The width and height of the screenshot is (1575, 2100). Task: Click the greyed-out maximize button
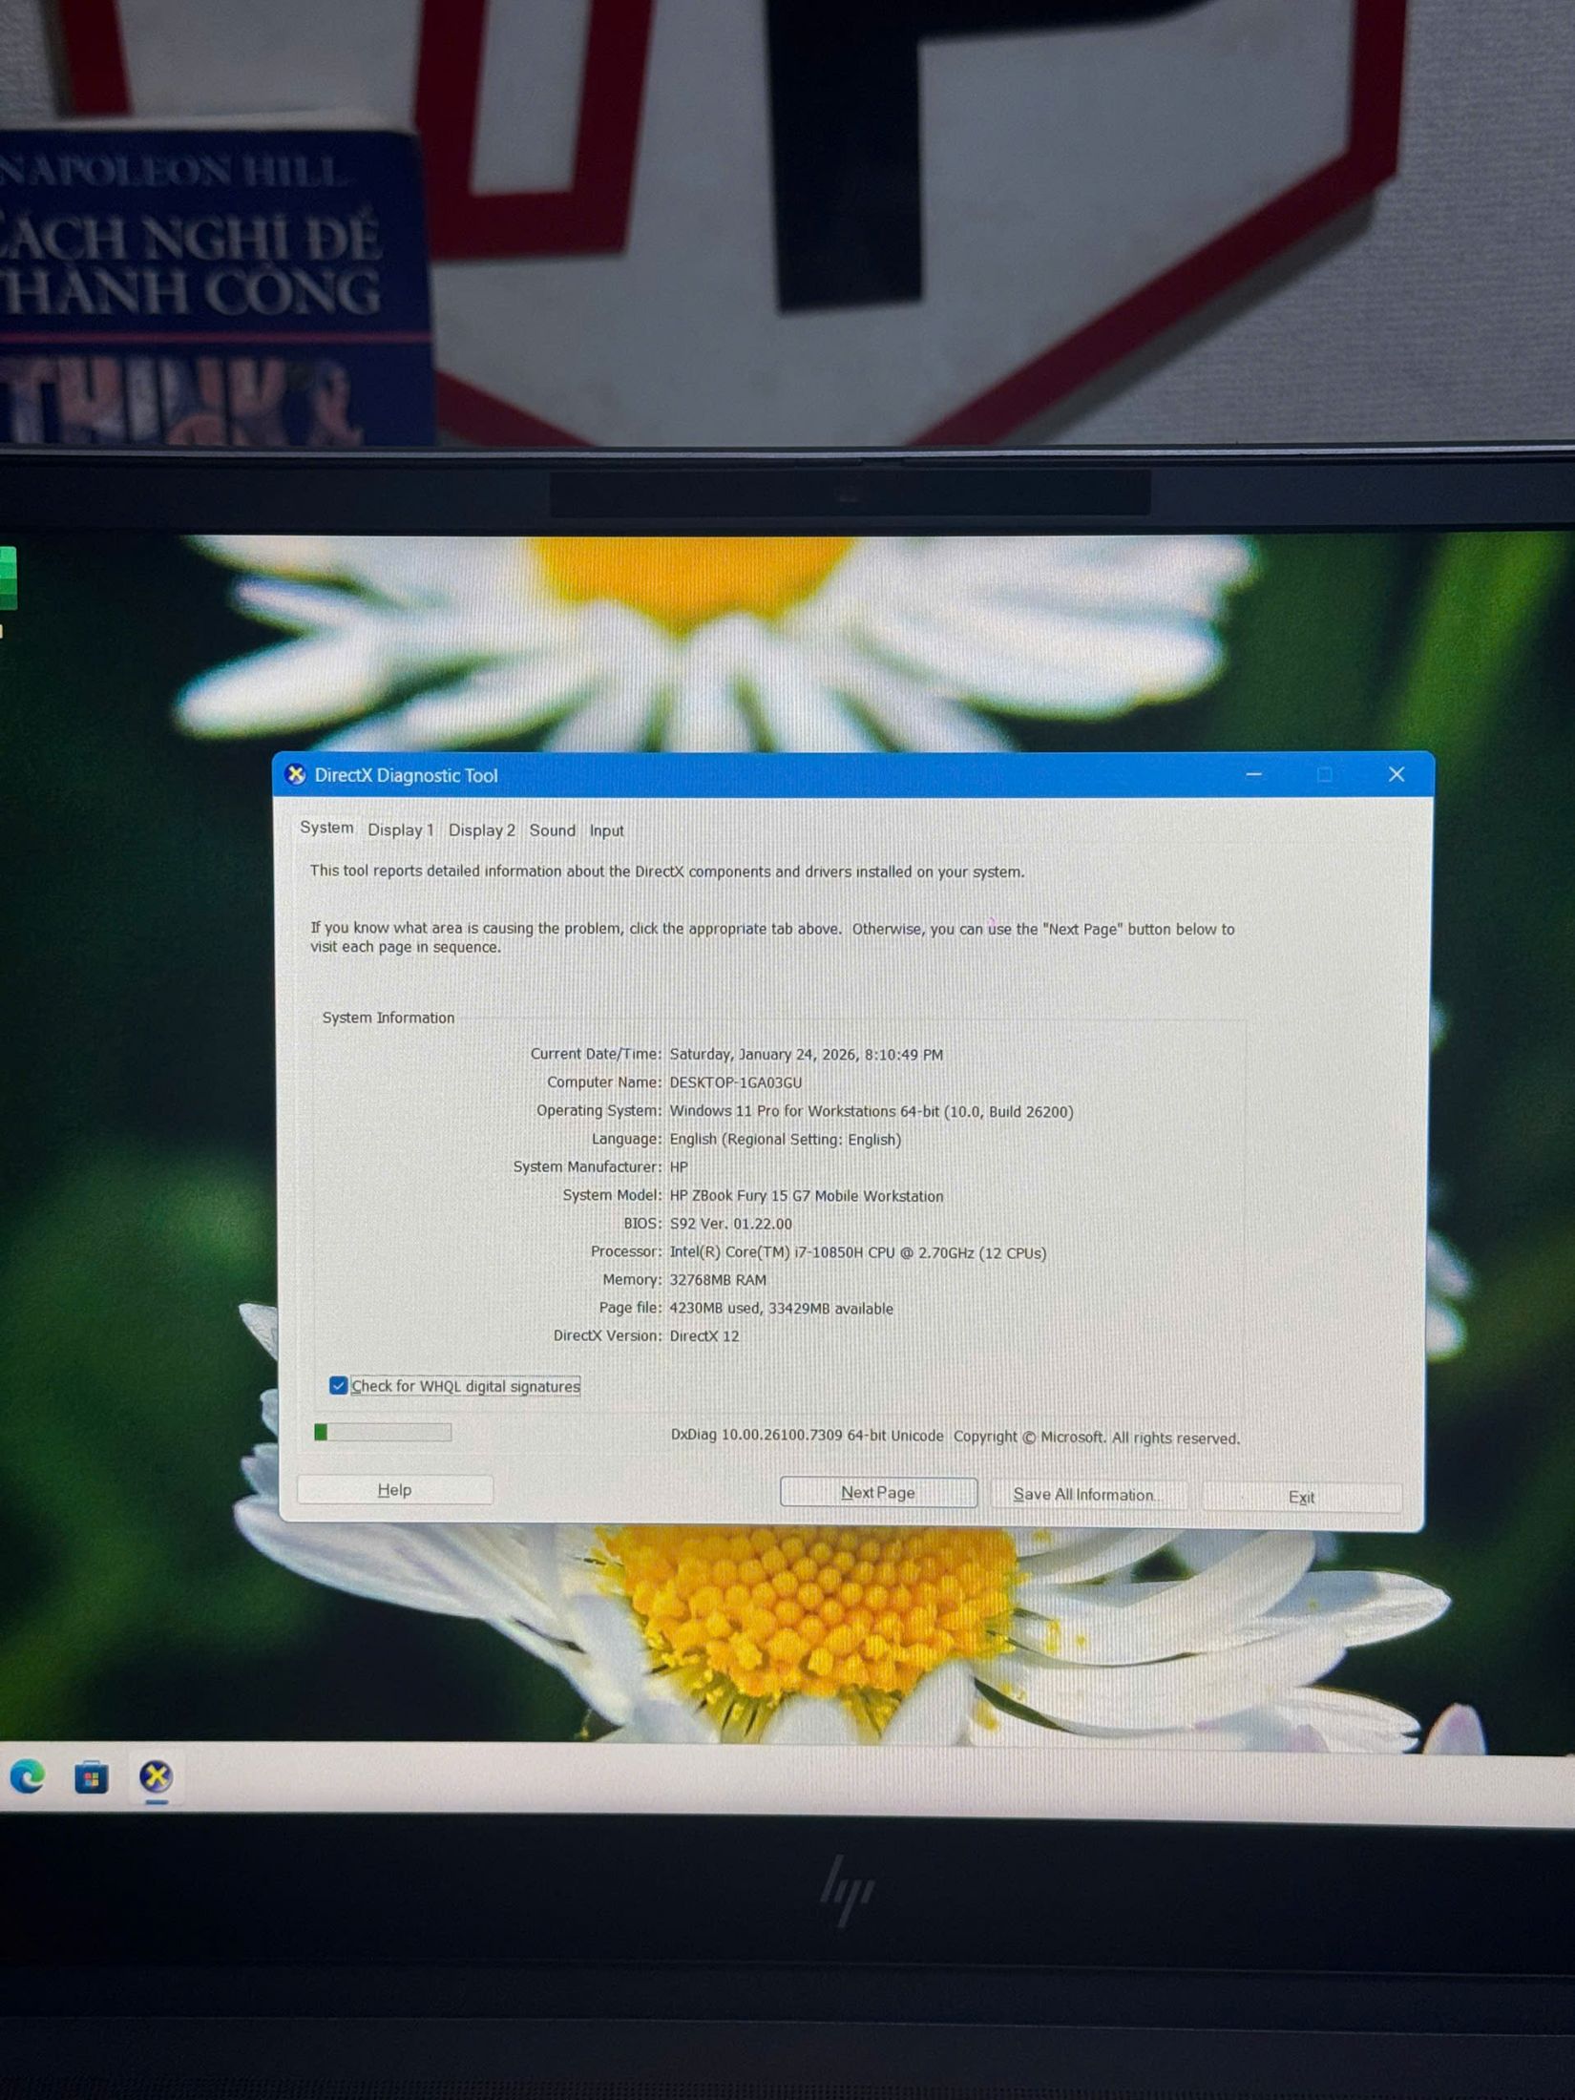[1324, 774]
